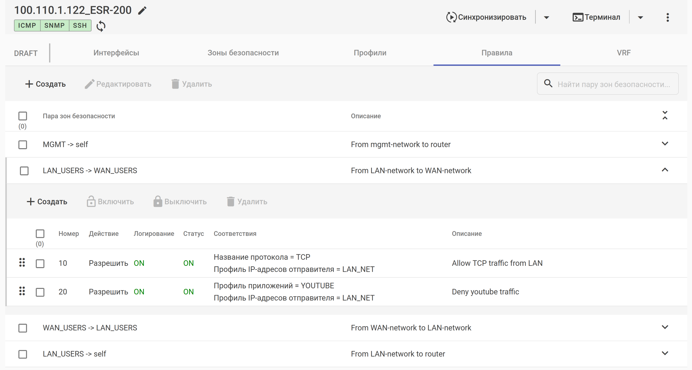Click the refresh status icon beside SSH
692x370 pixels.
[101, 26]
